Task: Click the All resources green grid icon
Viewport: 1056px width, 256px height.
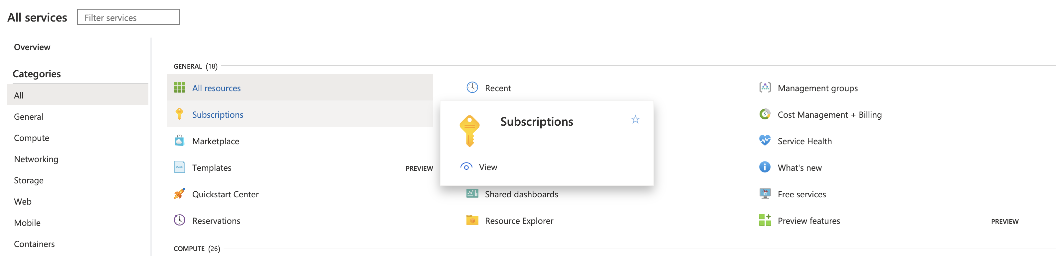Action: click(179, 88)
